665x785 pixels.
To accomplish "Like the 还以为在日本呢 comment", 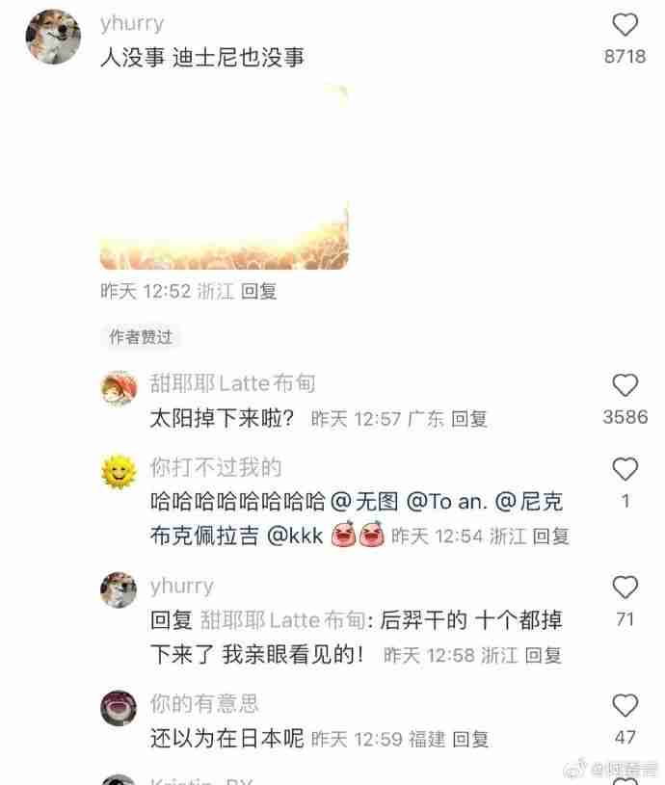I will [x=625, y=705].
